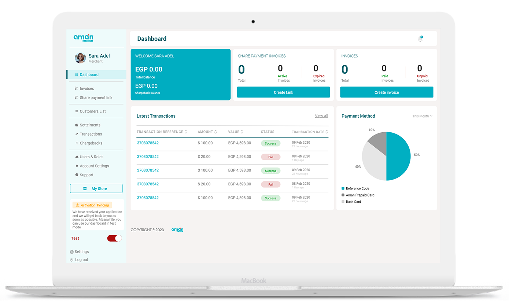Click the store icon in My Store
The image size is (509, 302).
point(85,189)
